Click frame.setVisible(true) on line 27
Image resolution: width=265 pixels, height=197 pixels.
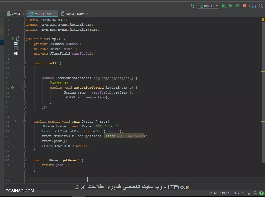point(65,146)
